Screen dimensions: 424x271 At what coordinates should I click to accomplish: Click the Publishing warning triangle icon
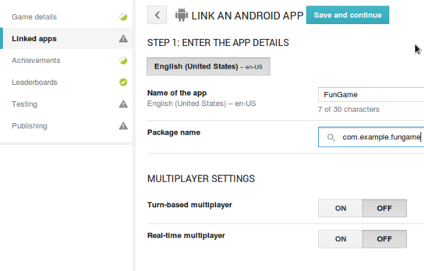click(123, 126)
